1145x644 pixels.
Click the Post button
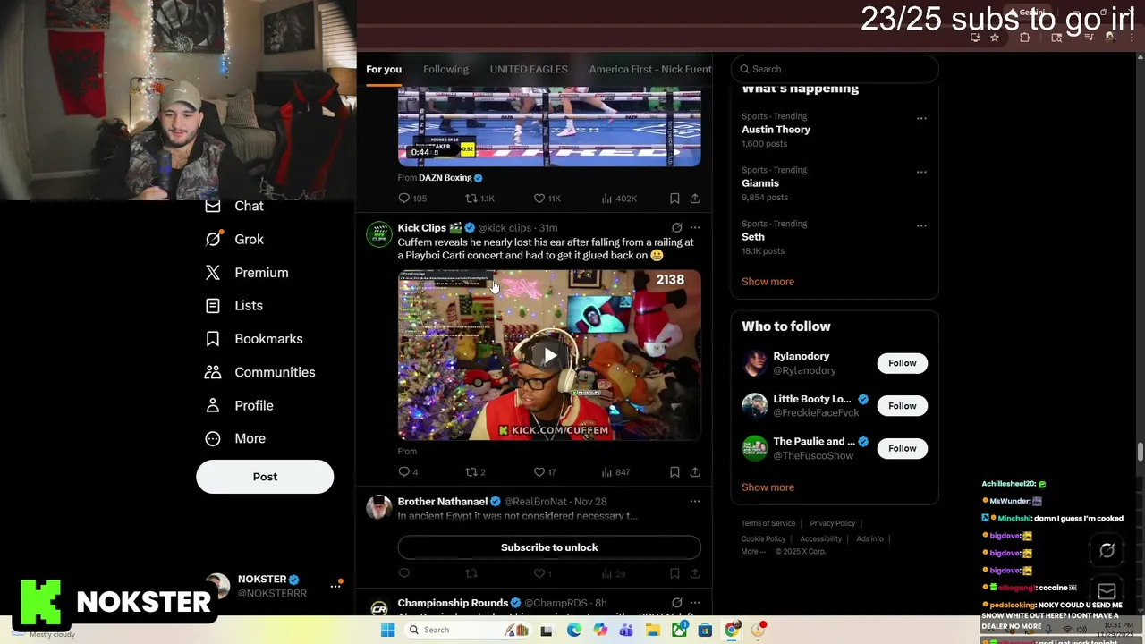tap(265, 477)
